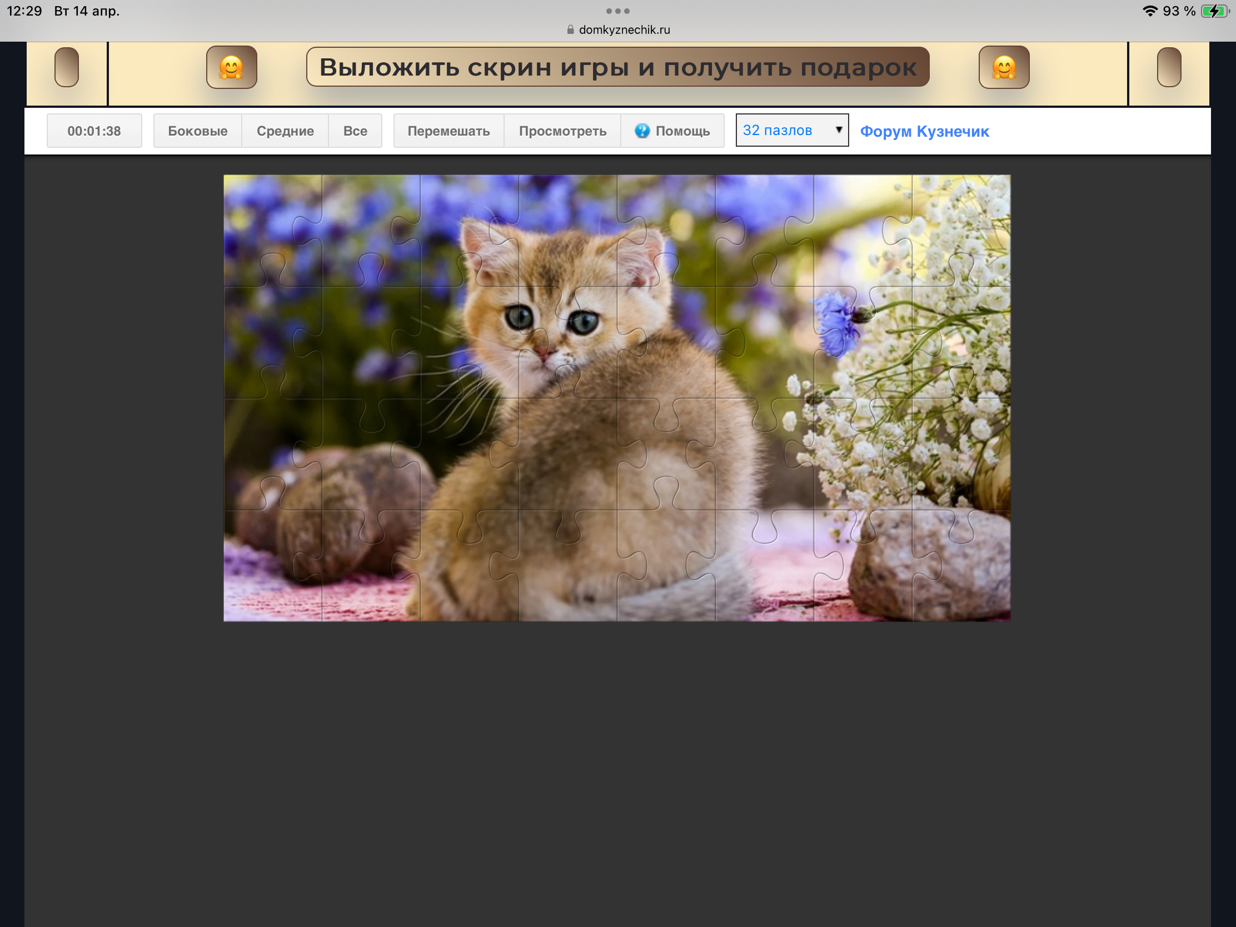Tap the lock icon beside domkyznechik.ru

(x=570, y=29)
